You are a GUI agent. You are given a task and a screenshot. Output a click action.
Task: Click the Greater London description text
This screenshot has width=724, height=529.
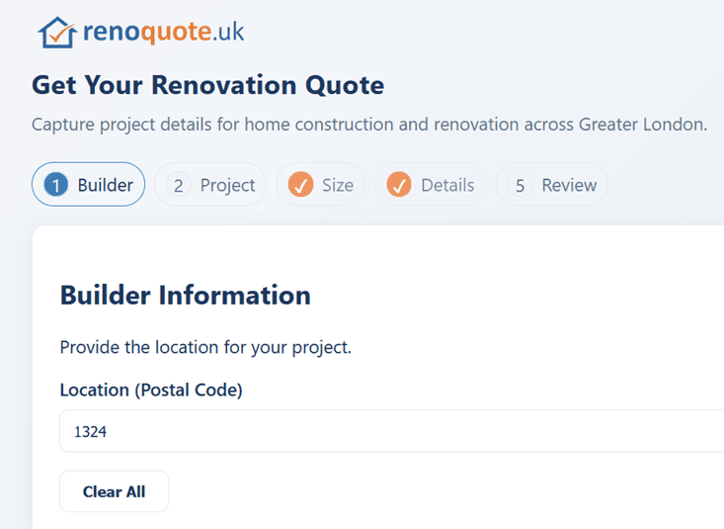[x=368, y=126]
